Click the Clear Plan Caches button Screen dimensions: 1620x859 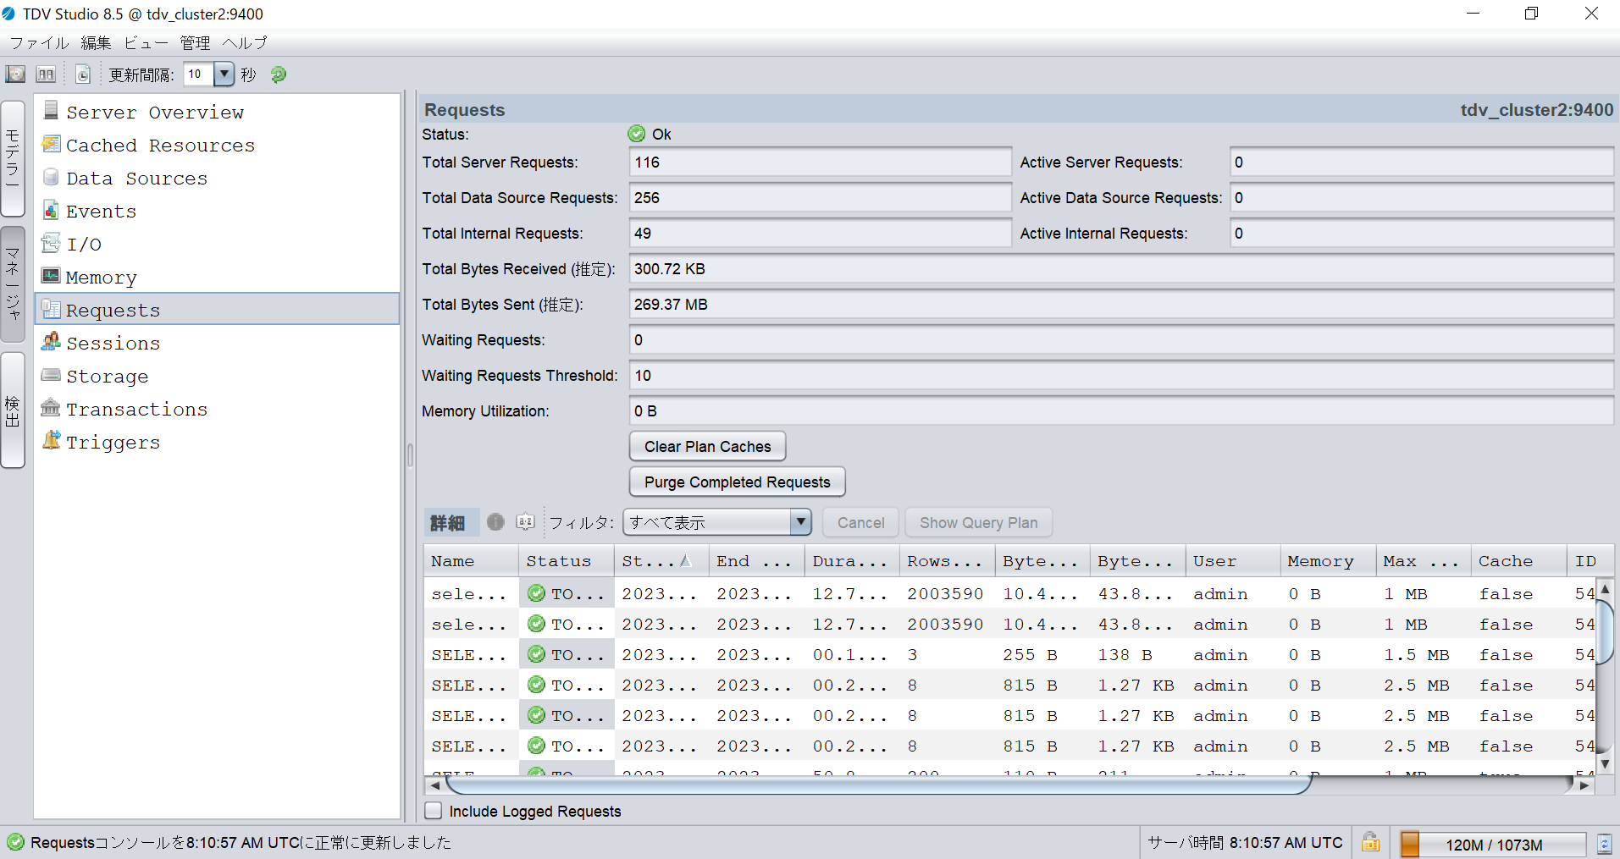(707, 447)
